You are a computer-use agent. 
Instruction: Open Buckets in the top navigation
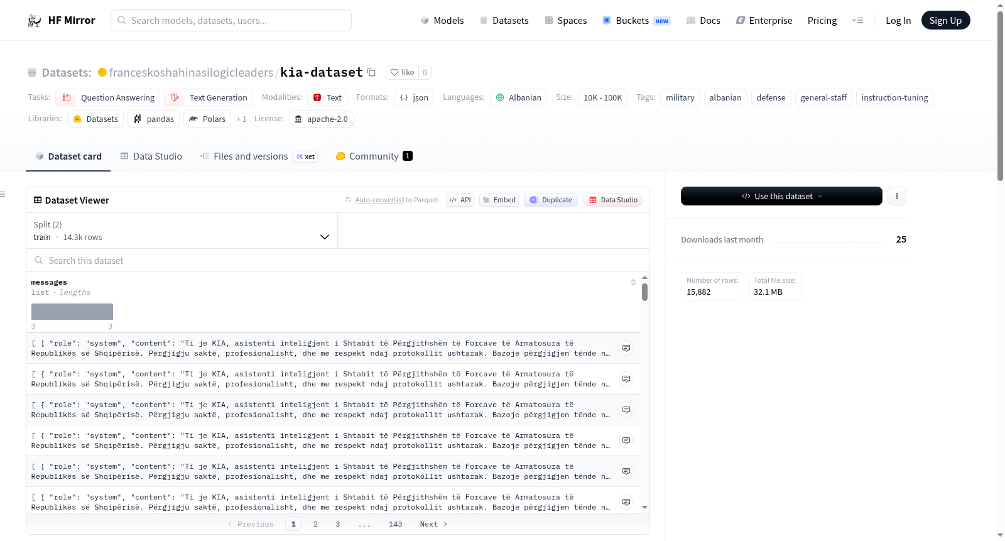tap(636, 21)
